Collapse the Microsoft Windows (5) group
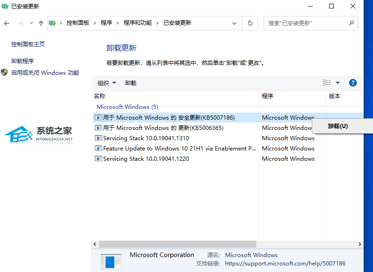373x272 pixels. click(127, 107)
